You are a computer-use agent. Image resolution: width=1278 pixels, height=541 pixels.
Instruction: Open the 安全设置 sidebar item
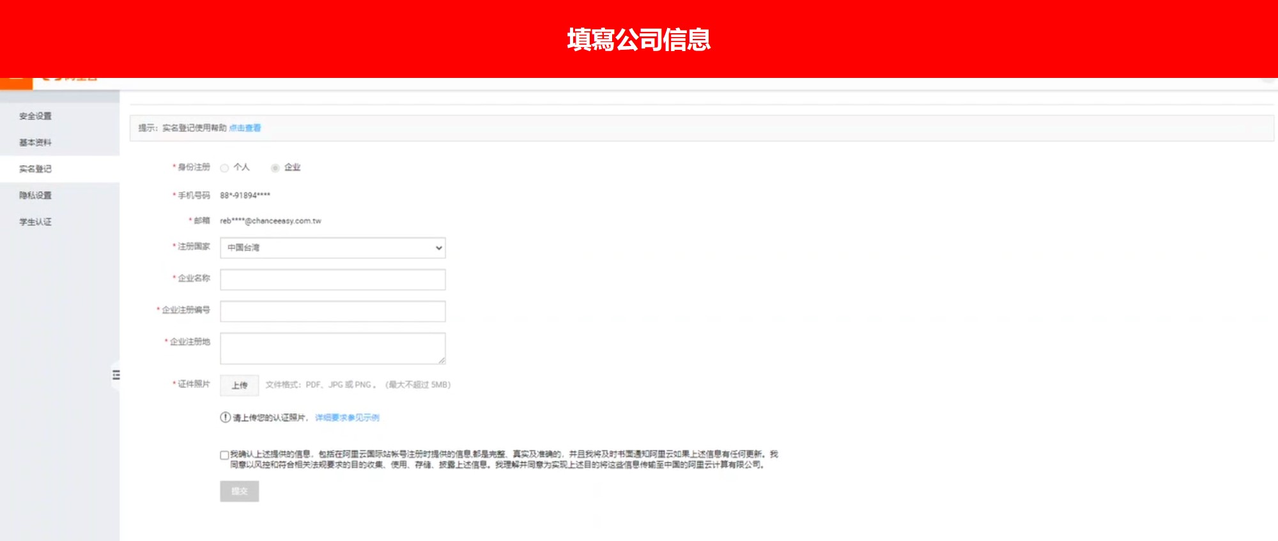click(x=35, y=116)
